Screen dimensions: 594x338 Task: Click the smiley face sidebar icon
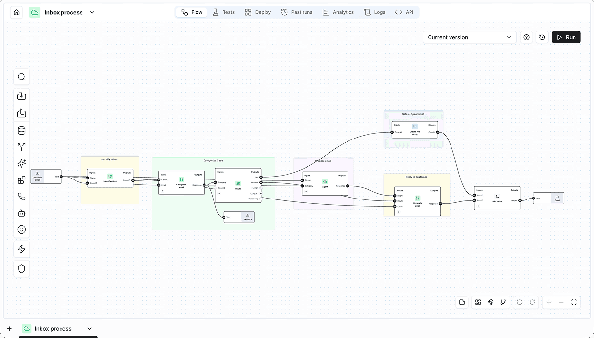21,230
